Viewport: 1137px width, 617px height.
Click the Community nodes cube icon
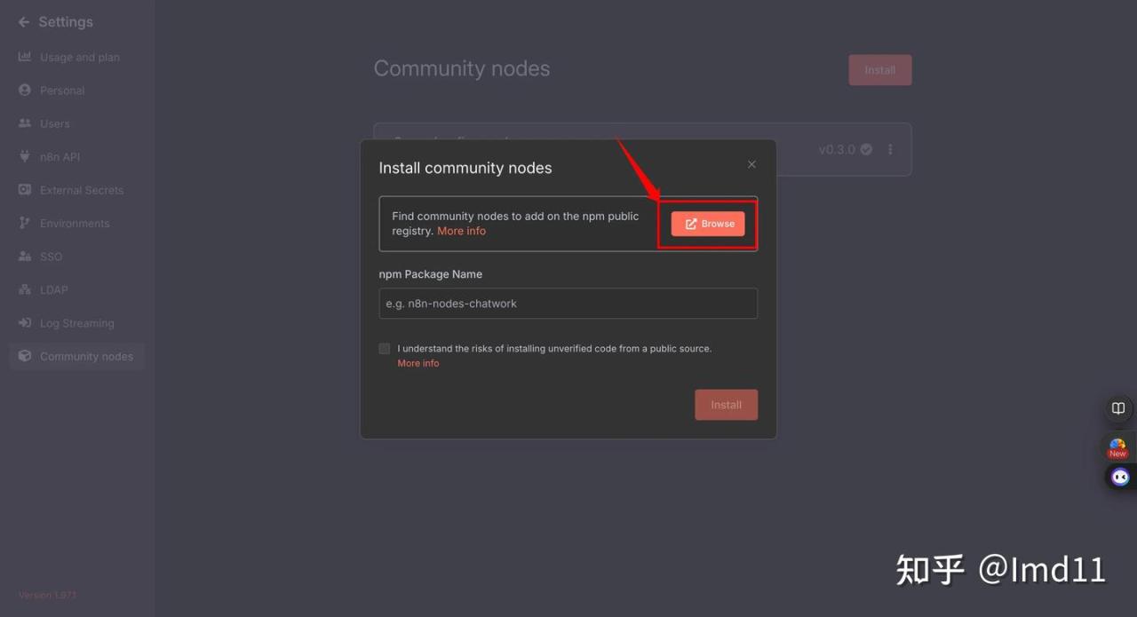(x=25, y=356)
